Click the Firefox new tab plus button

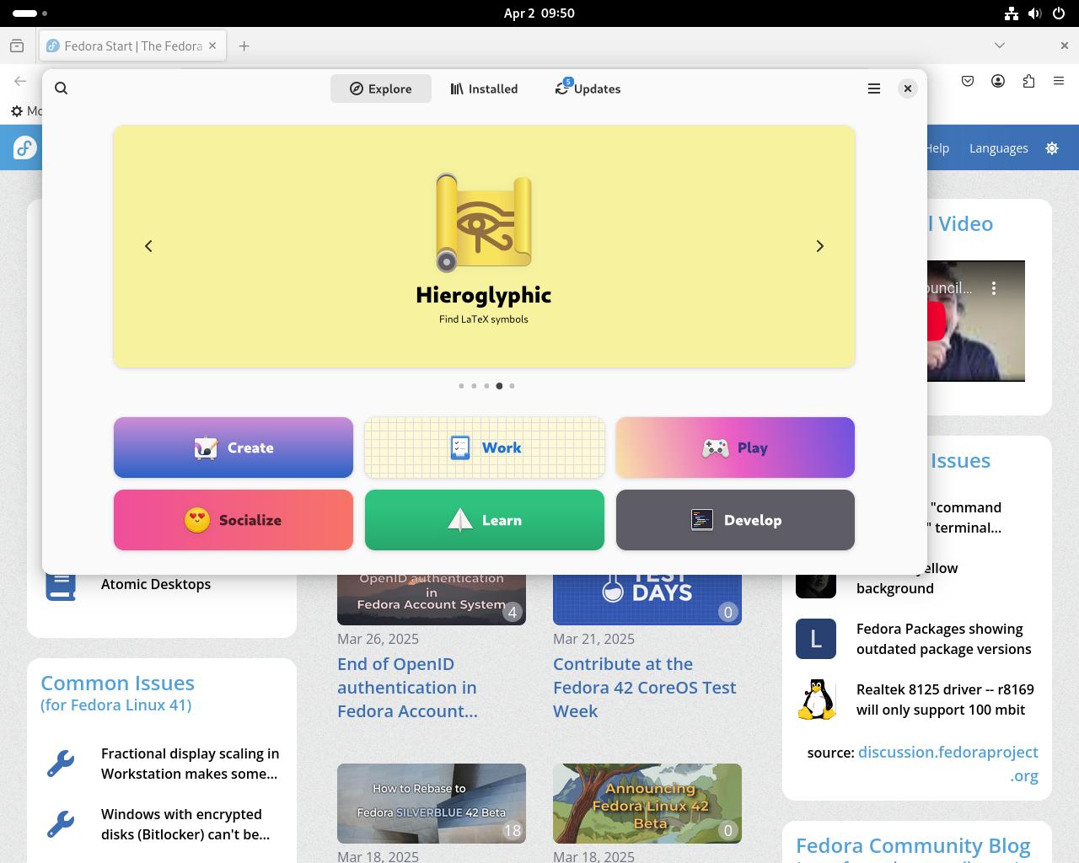pyautogui.click(x=244, y=46)
